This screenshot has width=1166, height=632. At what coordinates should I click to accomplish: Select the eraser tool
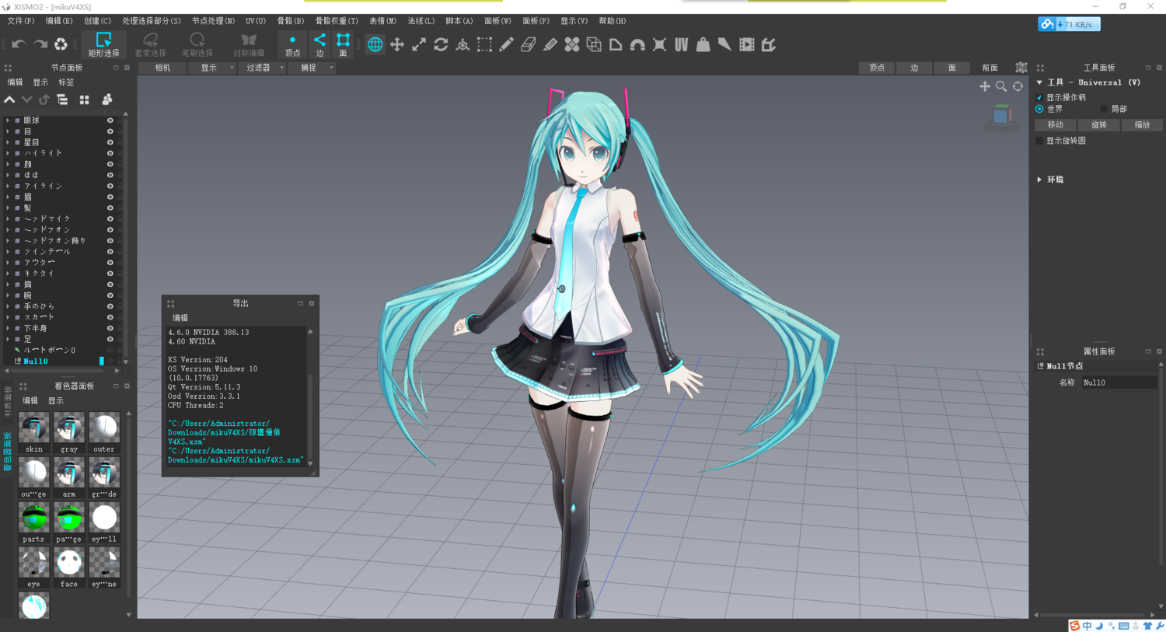(528, 44)
